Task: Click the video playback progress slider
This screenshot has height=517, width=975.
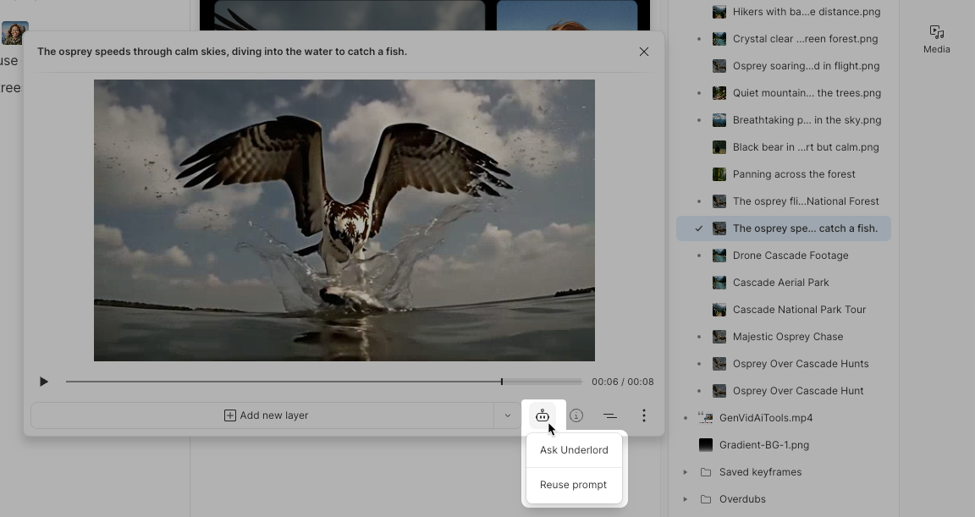Action: [324, 382]
